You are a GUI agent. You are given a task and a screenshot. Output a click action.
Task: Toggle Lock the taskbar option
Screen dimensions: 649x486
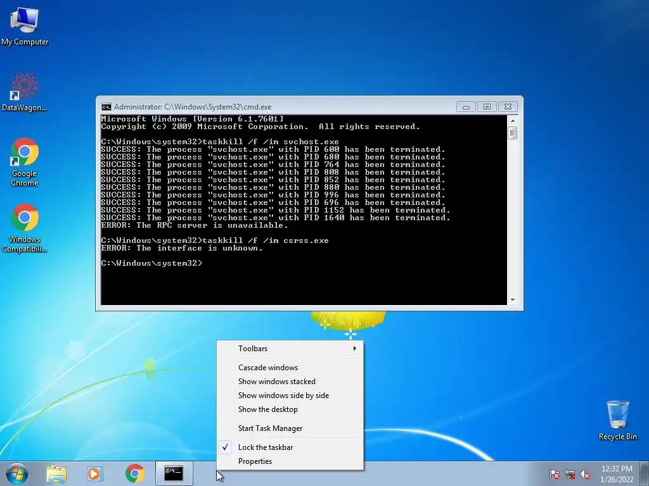pyautogui.click(x=290, y=447)
